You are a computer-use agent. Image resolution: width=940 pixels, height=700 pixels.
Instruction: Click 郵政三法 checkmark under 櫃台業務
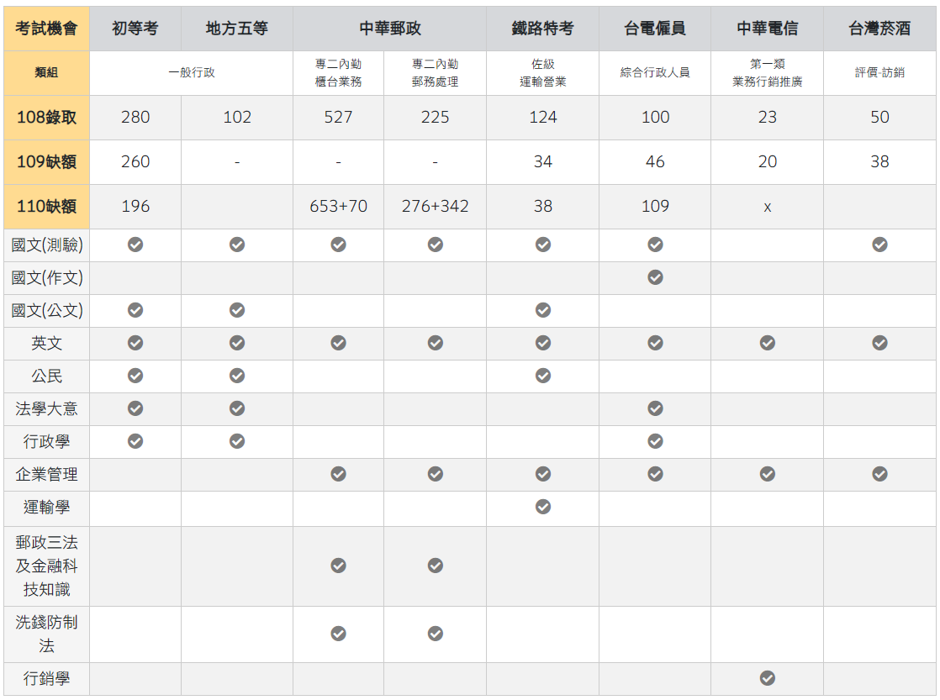coord(339,566)
